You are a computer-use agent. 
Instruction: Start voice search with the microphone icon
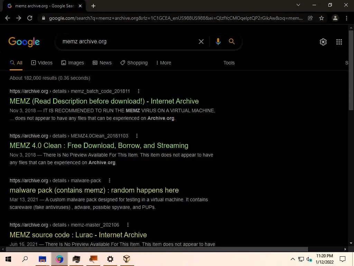(x=218, y=42)
